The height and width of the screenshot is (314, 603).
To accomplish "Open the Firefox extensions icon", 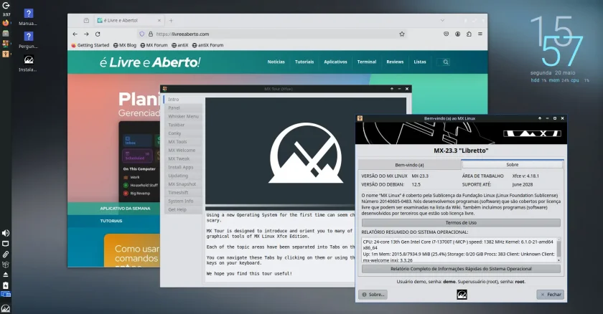I will (x=469, y=34).
